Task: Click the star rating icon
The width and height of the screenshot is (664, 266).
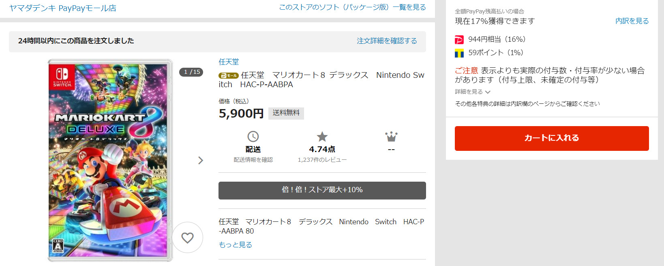Action: 322,137
